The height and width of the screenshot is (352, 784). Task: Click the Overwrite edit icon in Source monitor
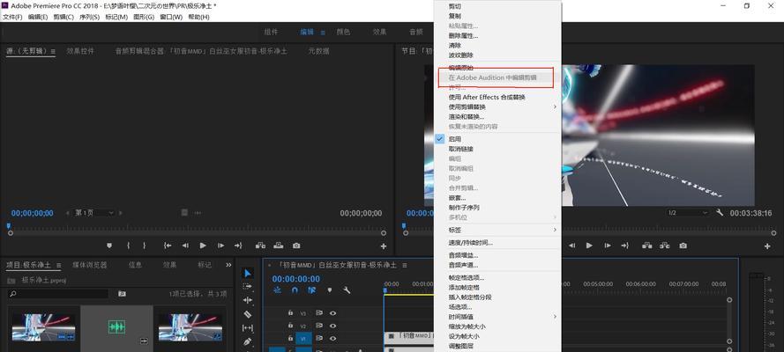(x=278, y=246)
